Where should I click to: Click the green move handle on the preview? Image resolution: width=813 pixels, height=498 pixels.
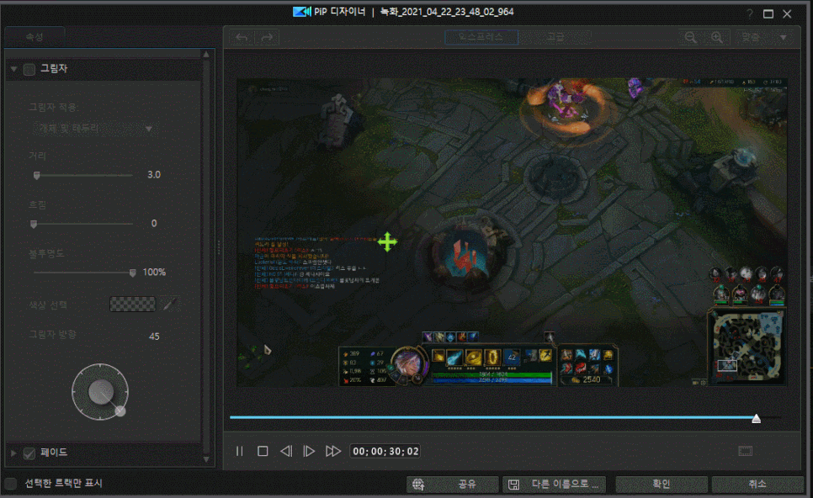click(x=387, y=242)
